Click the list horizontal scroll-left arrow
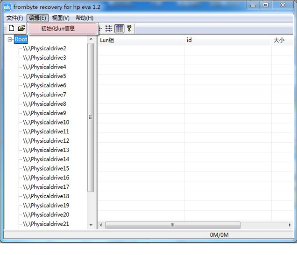The height and width of the screenshot is (255, 297). point(101,225)
